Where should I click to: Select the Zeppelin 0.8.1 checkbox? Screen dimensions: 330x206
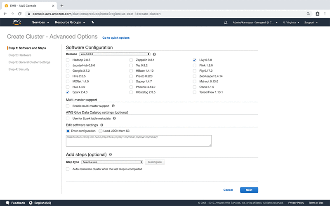click(131, 60)
